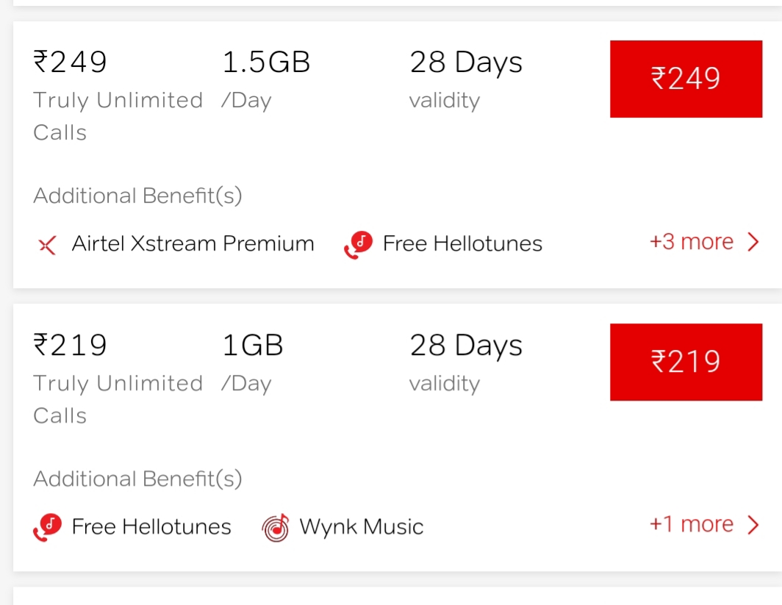782x605 pixels.
Task: Tap the Airtel Xstream Premium X icon
Action: pyautogui.click(x=47, y=245)
